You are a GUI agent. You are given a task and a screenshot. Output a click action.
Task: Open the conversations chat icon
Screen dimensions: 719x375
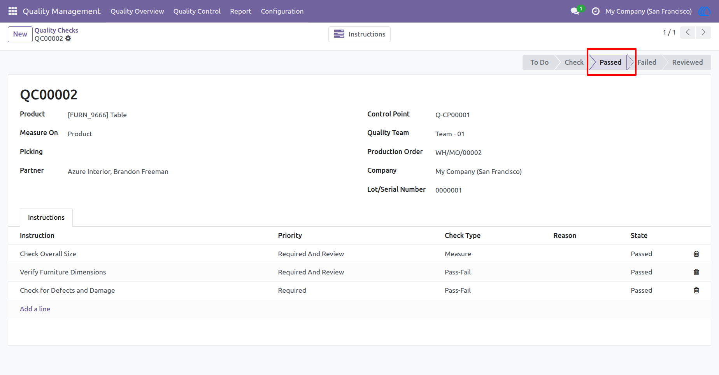[575, 11]
